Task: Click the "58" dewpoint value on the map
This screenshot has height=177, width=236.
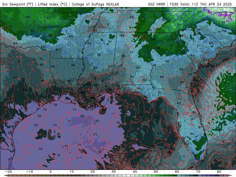Action: (x=183, y=42)
